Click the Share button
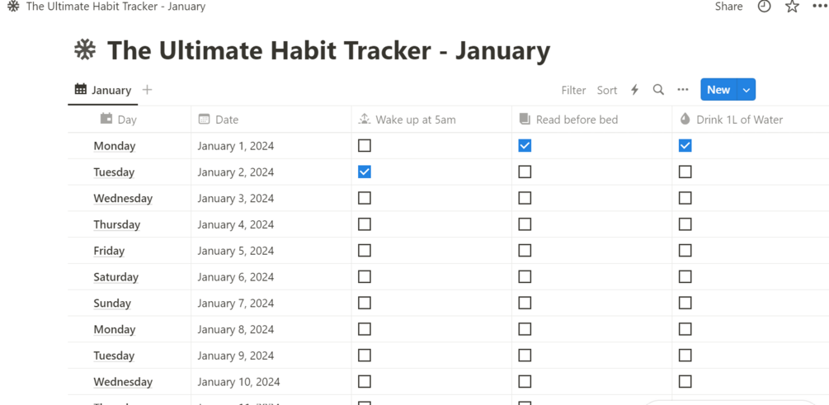 (x=728, y=7)
